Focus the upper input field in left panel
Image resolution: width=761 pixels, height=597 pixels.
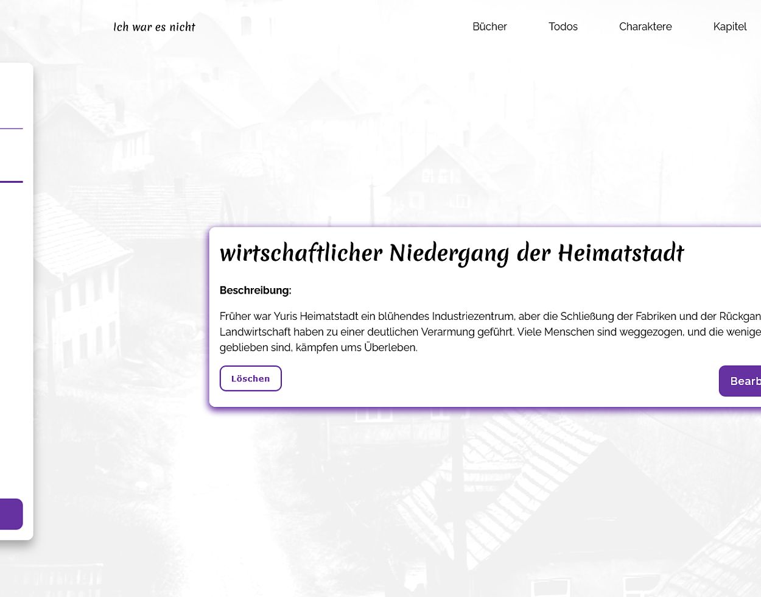(x=11, y=119)
